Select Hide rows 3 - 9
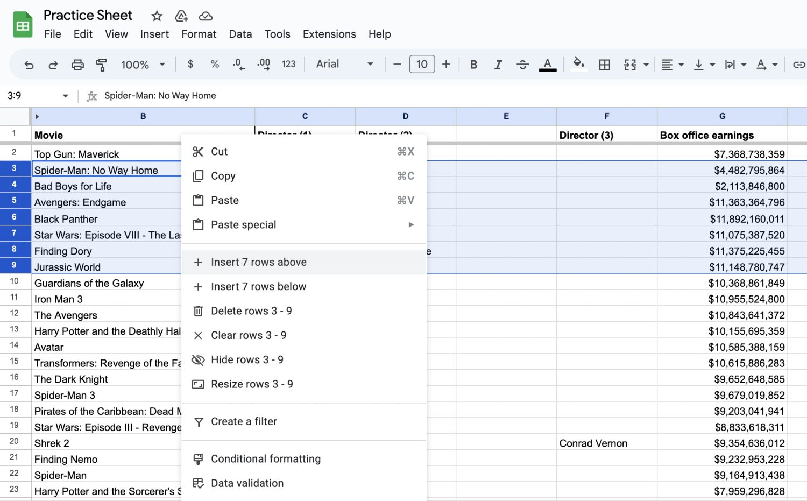The image size is (807, 501). 304,359
